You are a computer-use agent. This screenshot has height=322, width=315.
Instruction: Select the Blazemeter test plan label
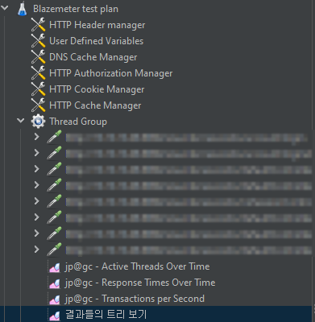tap(76, 9)
